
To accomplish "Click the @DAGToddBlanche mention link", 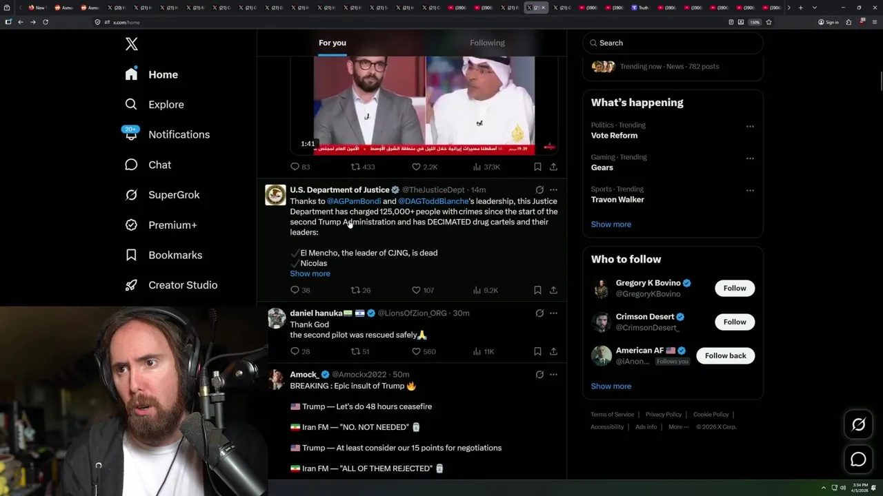I will point(433,201).
